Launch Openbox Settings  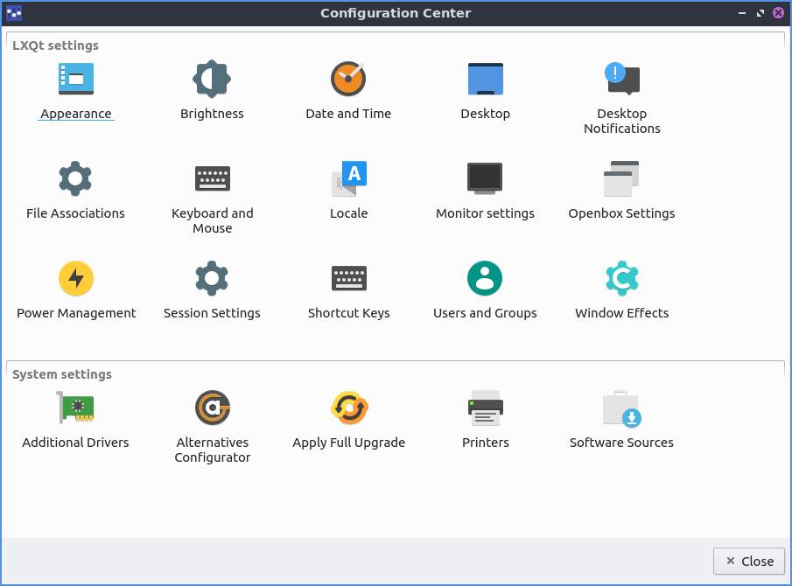(621, 179)
